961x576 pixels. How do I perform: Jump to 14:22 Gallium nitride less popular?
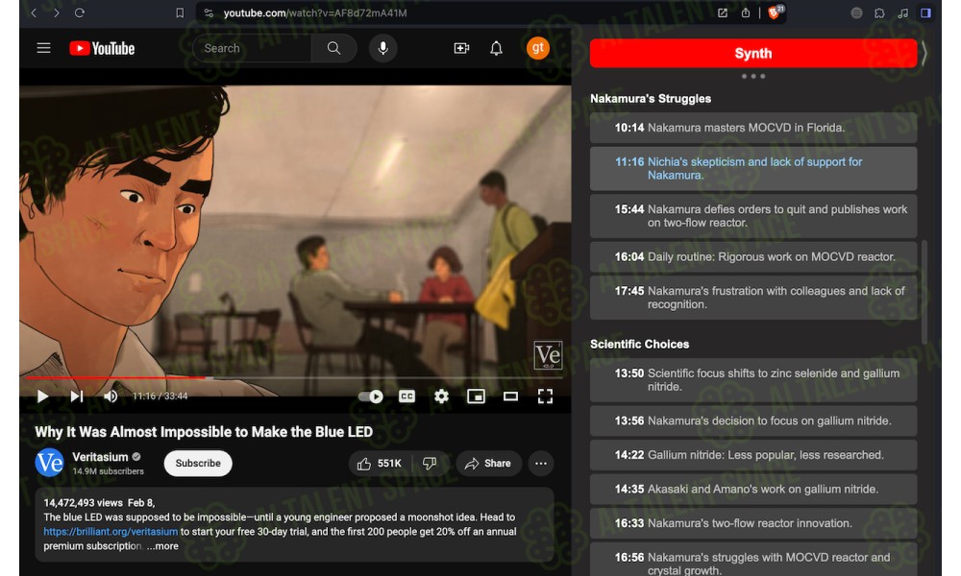pyautogui.click(x=753, y=455)
